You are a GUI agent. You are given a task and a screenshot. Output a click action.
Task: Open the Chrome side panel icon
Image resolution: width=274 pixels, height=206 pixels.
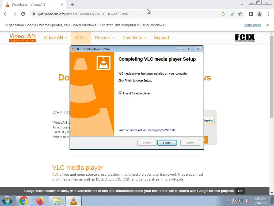tap(251, 14)
